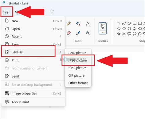Select the Pentagon shape
The width and height of the screenshot is (145, 119).
pos(124,29)
